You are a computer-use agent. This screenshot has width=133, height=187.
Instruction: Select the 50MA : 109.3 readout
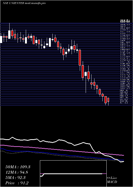(18, 167)
